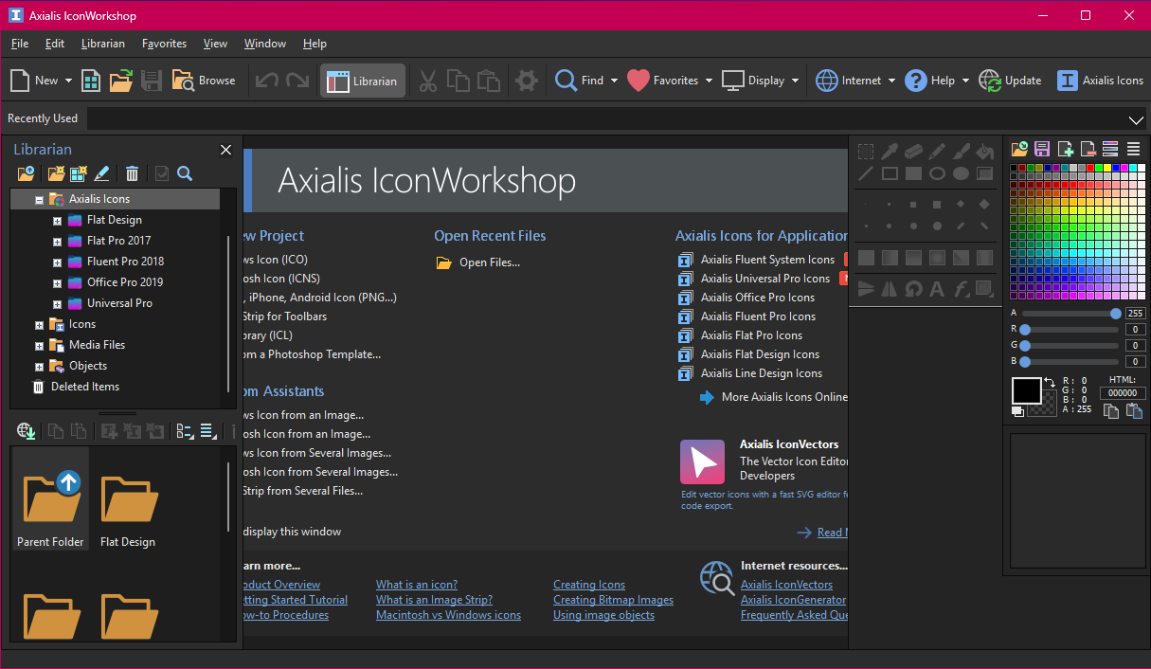Click the Update toolbar icon

tap(1010, 81)
